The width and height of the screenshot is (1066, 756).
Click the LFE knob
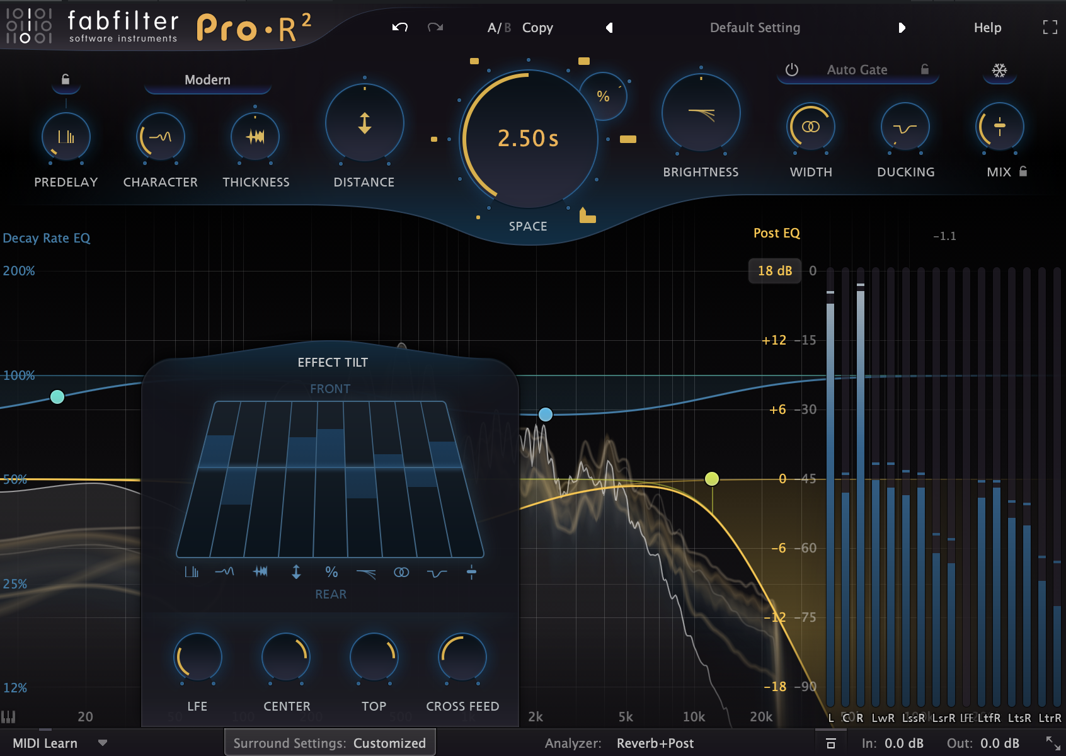(x=198, y=657)
